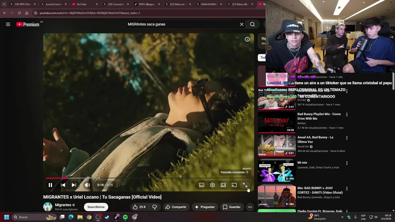395x222 pixels.
Task: Open Eladio Carrión Ft. Bizarrap video title
Action: click(x=320, y=211)
